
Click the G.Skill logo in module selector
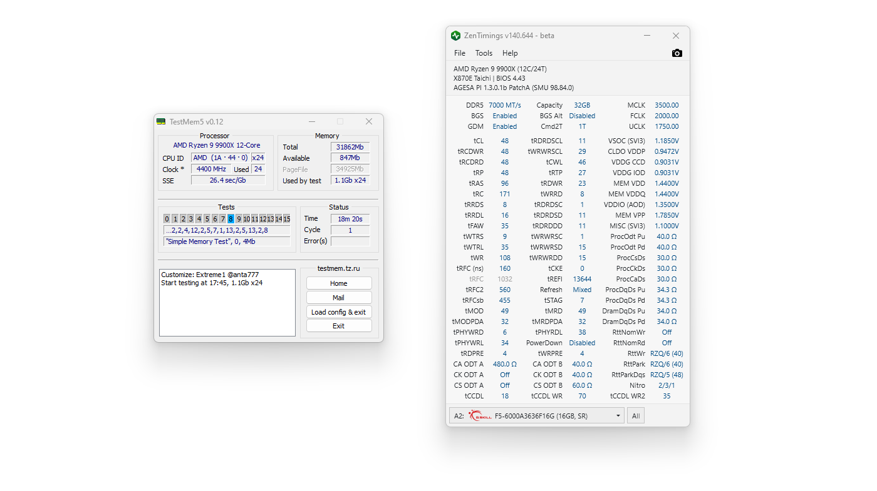tap(480, 415)
